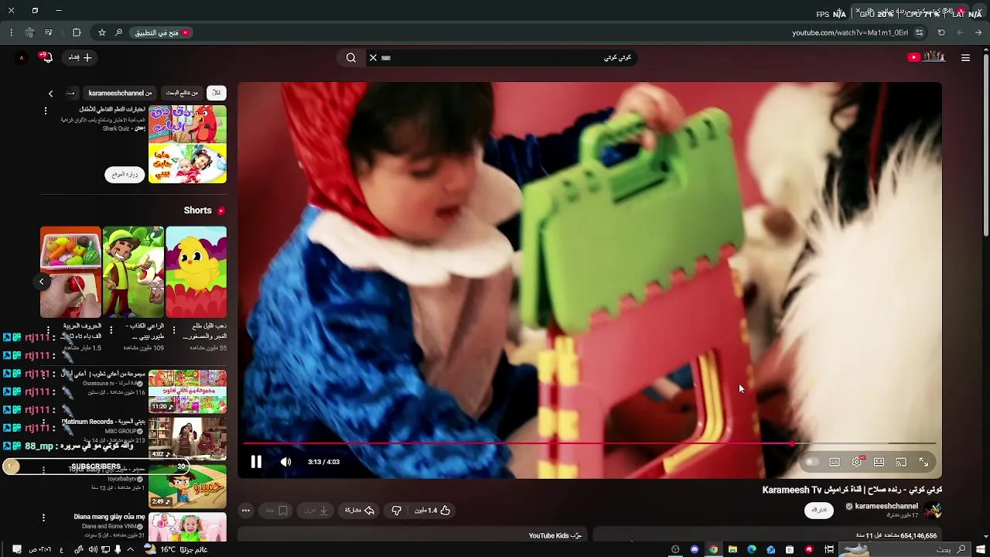Open the zoom magnifier in address bar
The image size is (990, 557).
118,32
